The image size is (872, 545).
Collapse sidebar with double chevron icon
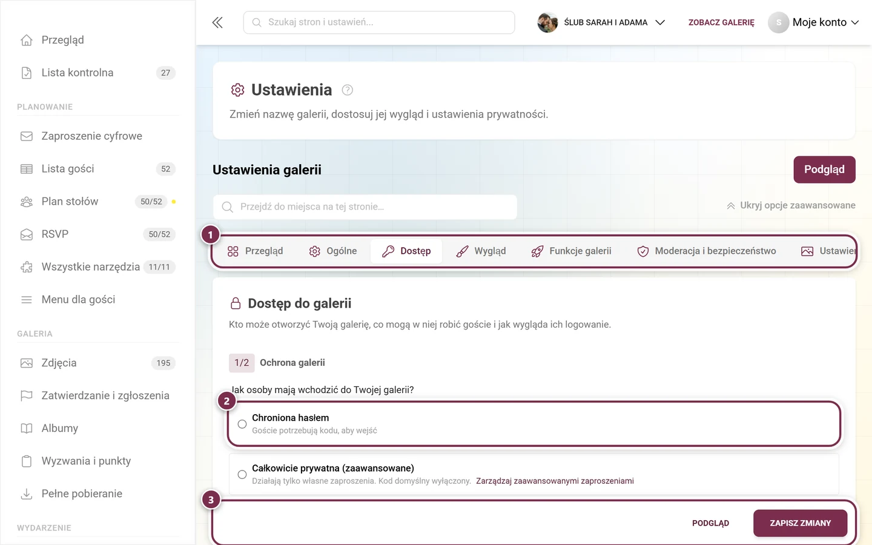[x=217, y=22]
